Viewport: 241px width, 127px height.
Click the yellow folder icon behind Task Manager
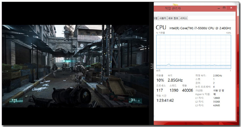175,4
